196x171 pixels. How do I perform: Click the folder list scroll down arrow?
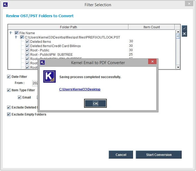click(178, 67)
